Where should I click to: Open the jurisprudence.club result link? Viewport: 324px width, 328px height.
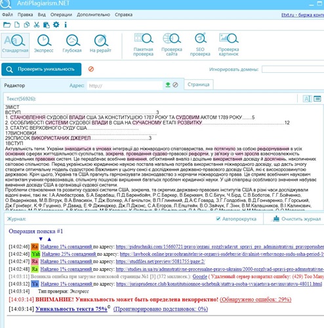point(219,284)
